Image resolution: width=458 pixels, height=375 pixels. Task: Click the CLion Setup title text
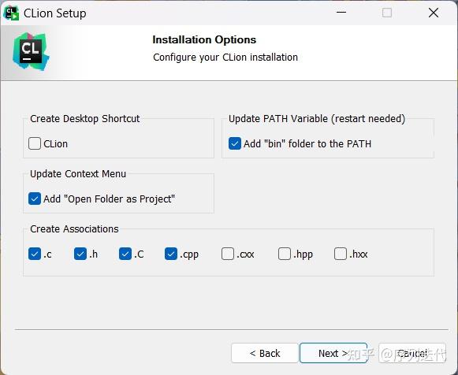click(55, 13)
